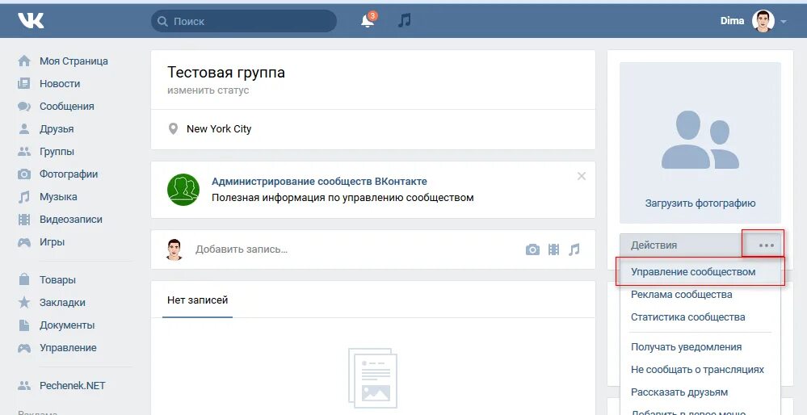The height and width of the screenshot is (415, 807).
Task: Click the VK logo in header
Action: tap(31, 20)
